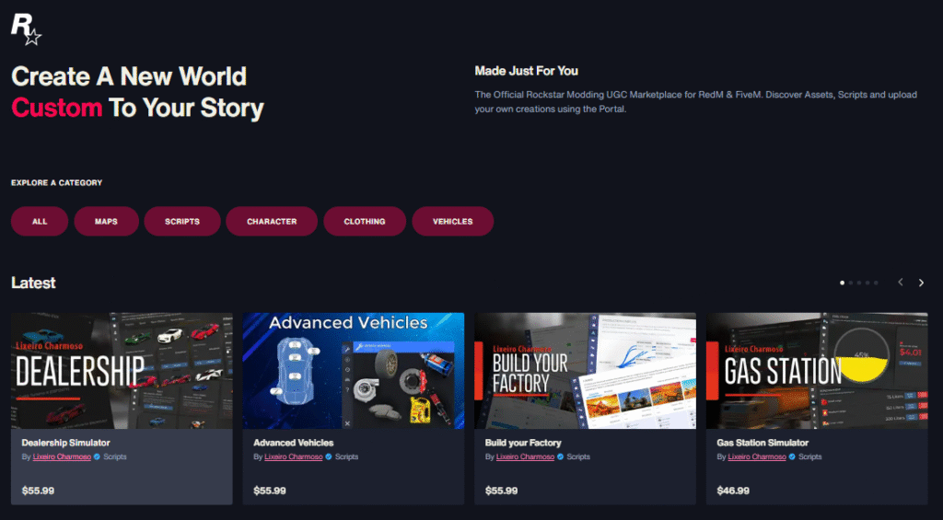943x520 pixels.
Task: Select the last carousel pagination dot
Action: pos(876,283)
